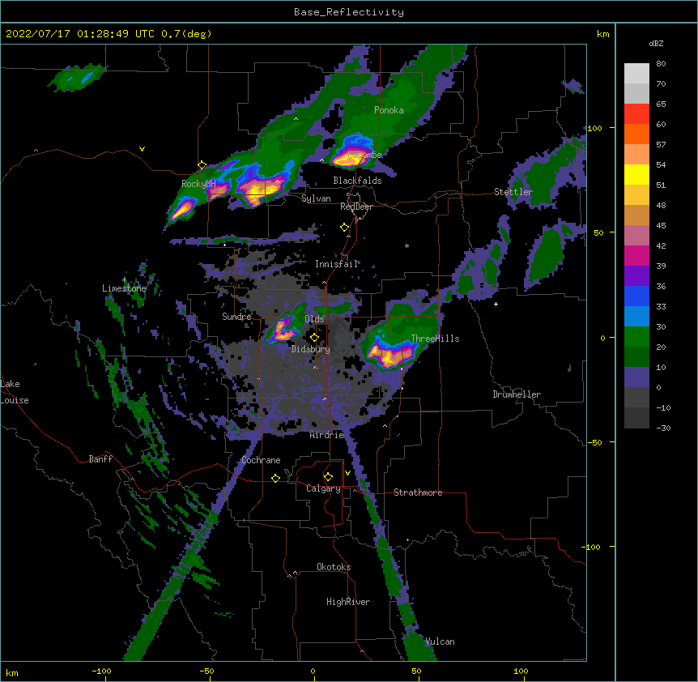Click the Stettler label
Image resolution: width=698 pixels, height=682 pixels.
point(513,192)
